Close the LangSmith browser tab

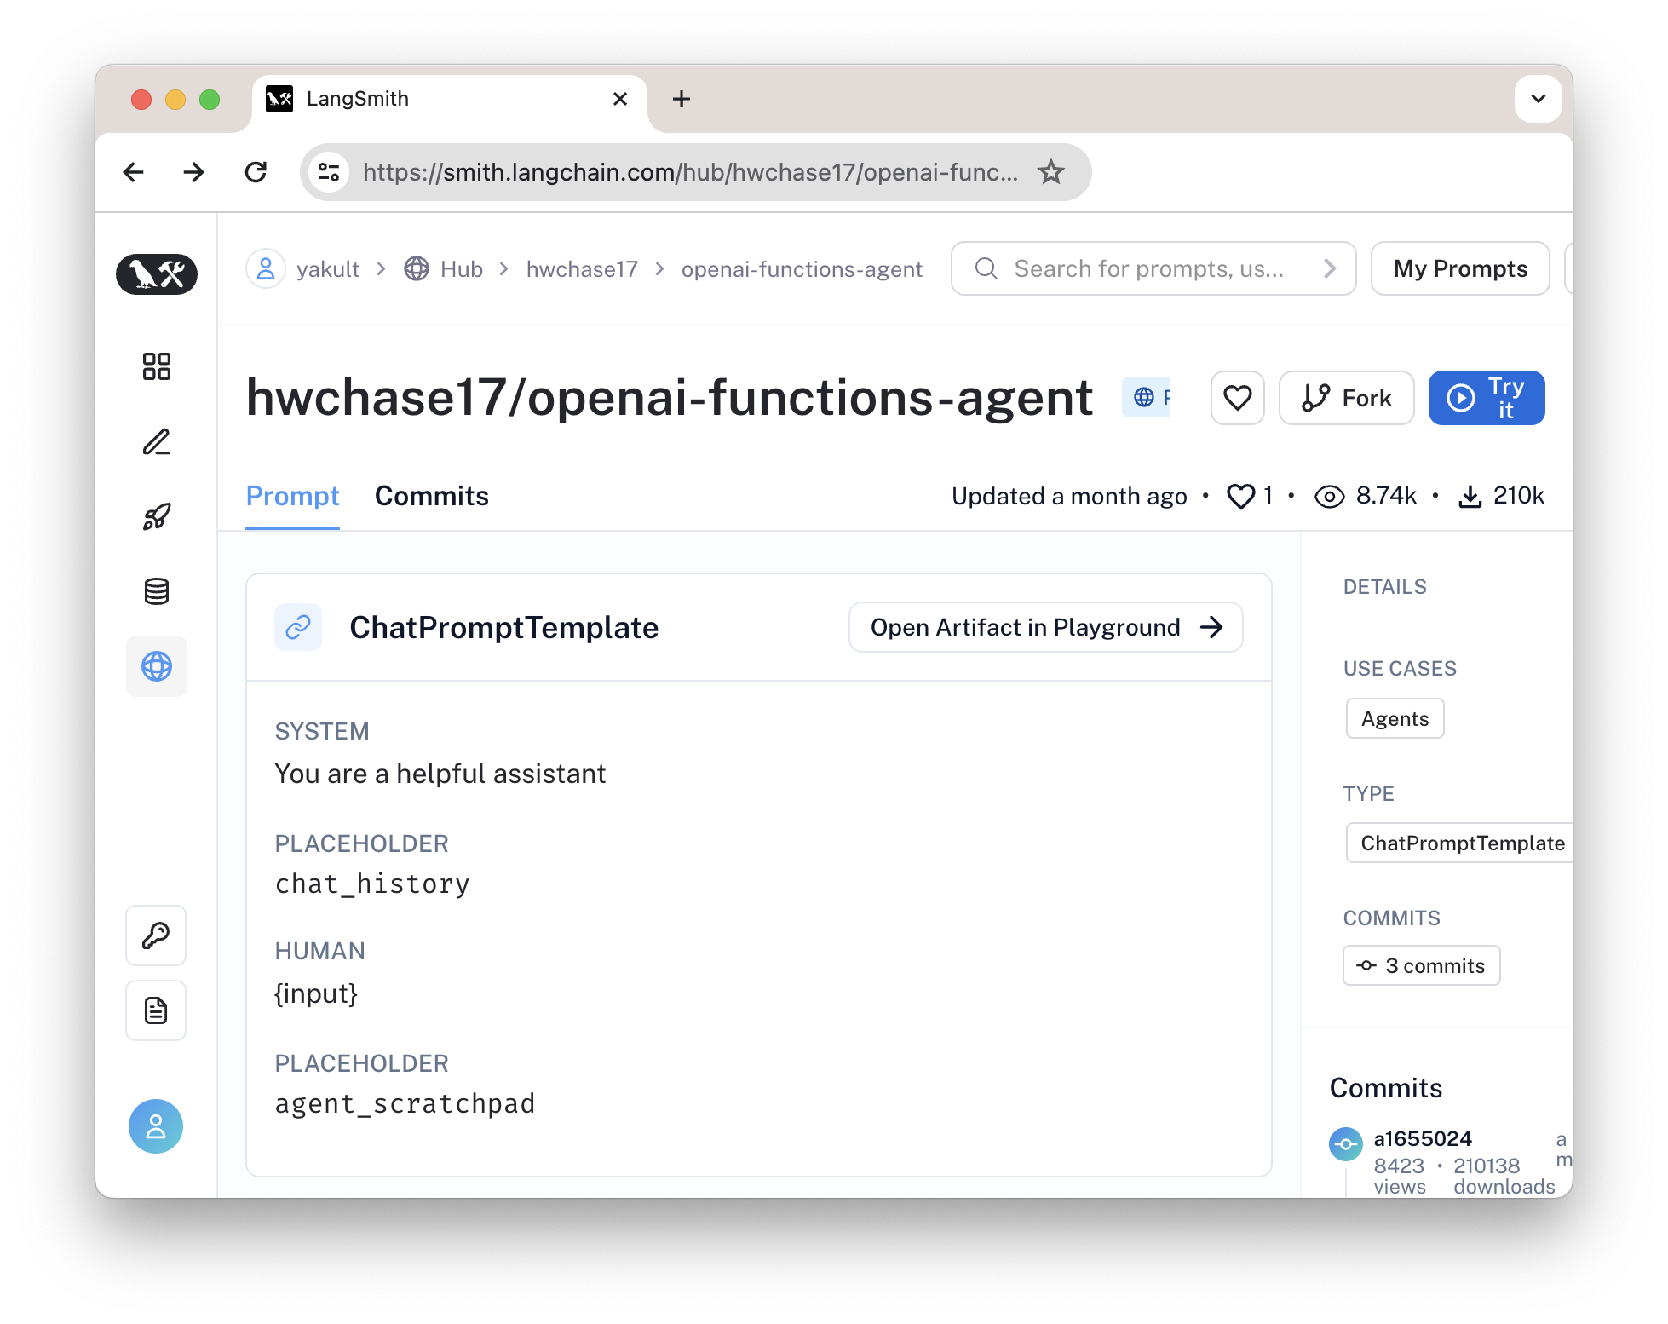coord(620,99)
